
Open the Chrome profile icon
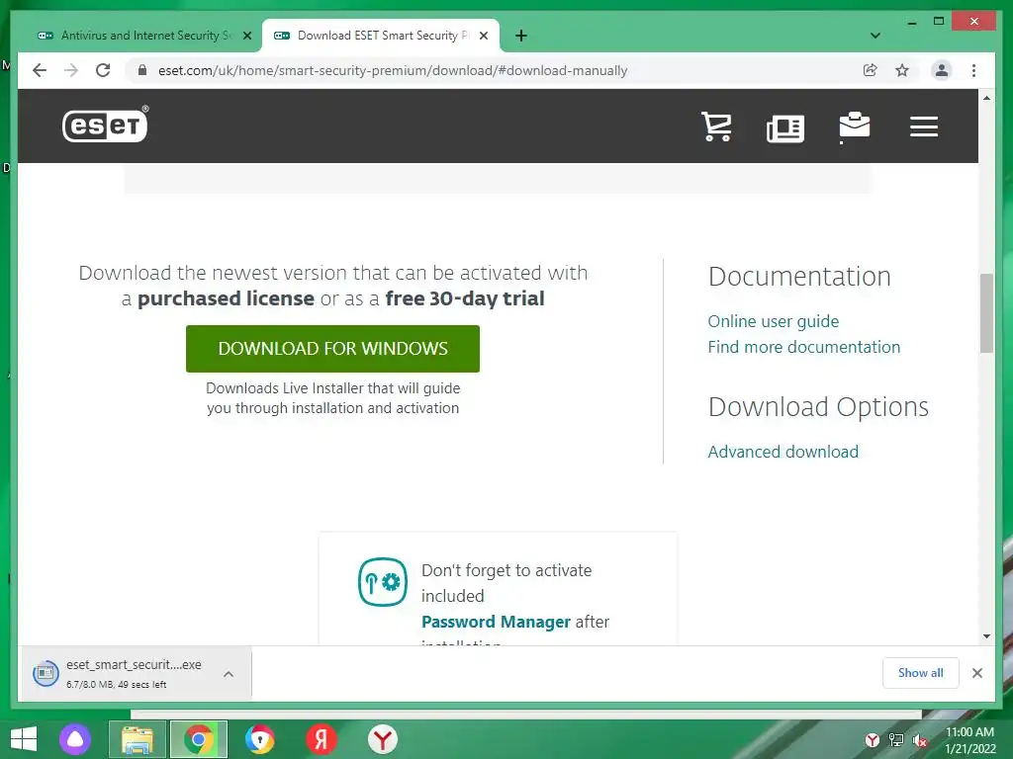[942, 70]
